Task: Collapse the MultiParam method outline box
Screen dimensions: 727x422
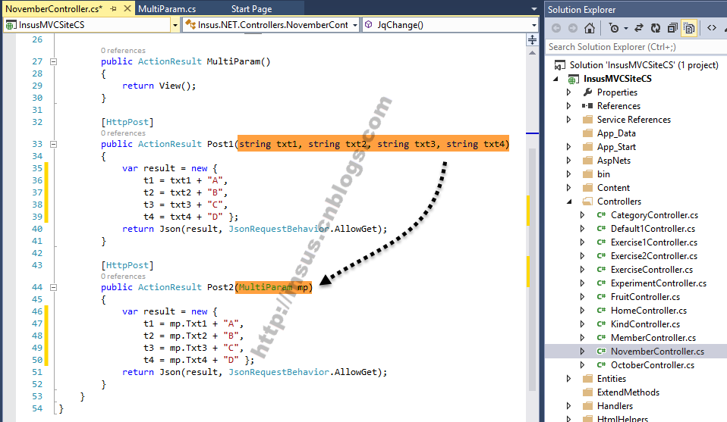Action: (x=53, y=61)
